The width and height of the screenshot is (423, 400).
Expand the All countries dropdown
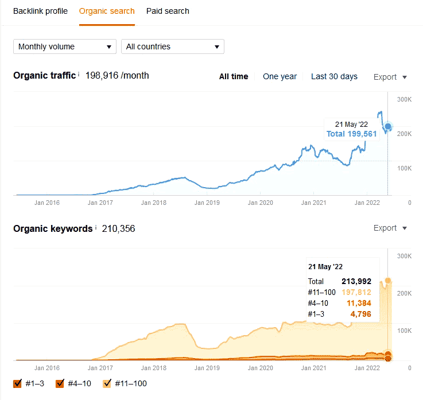172,46
